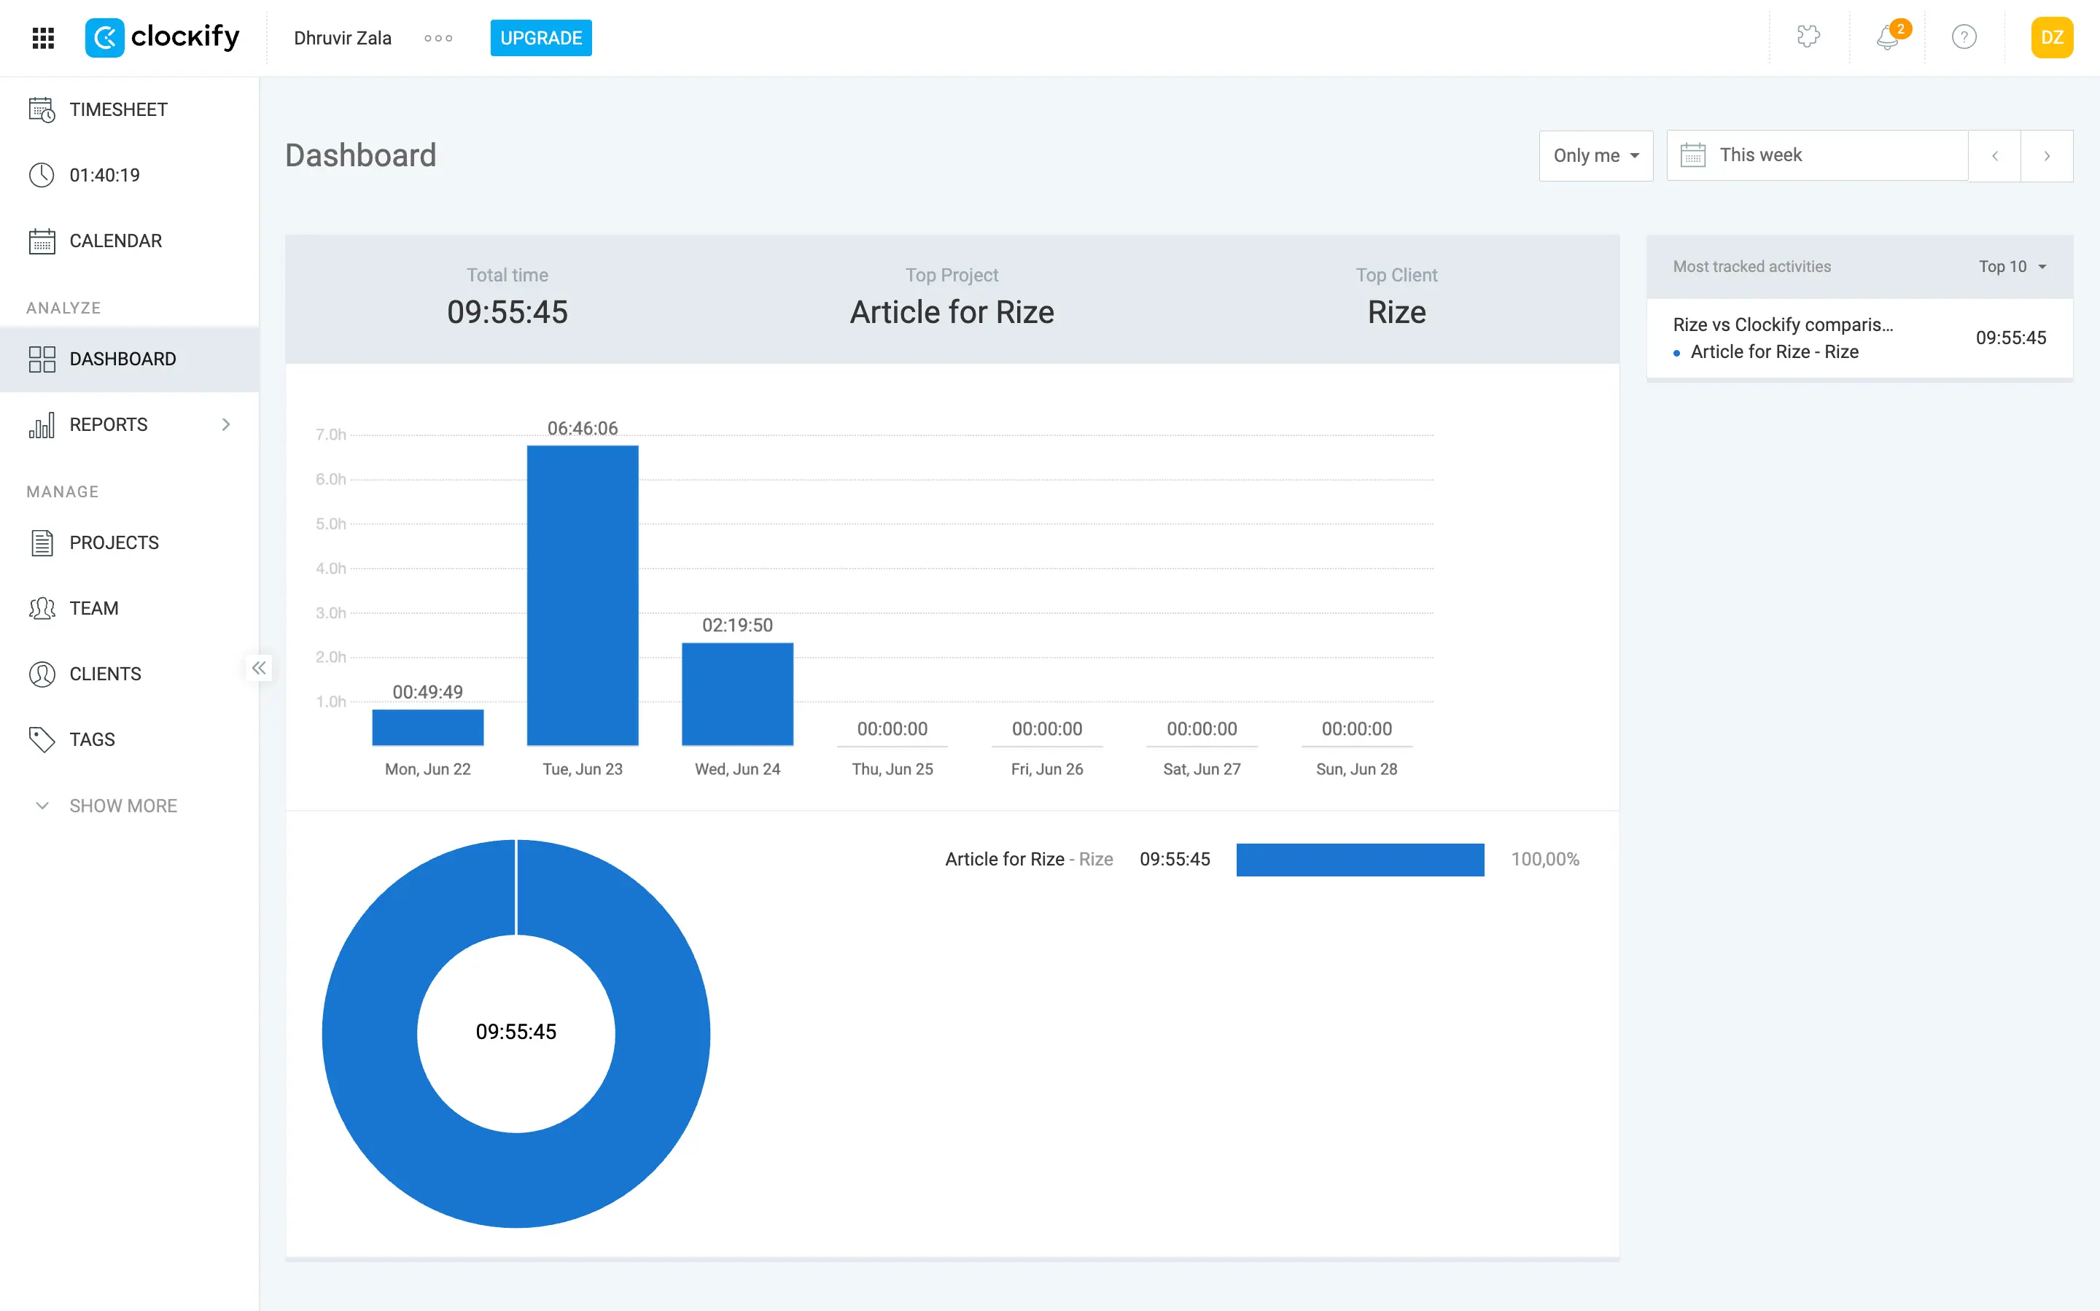This screenshot has height=1311, width=2100.
Task: Open the TIMESHEET menu item
Action: click(129, 109)
